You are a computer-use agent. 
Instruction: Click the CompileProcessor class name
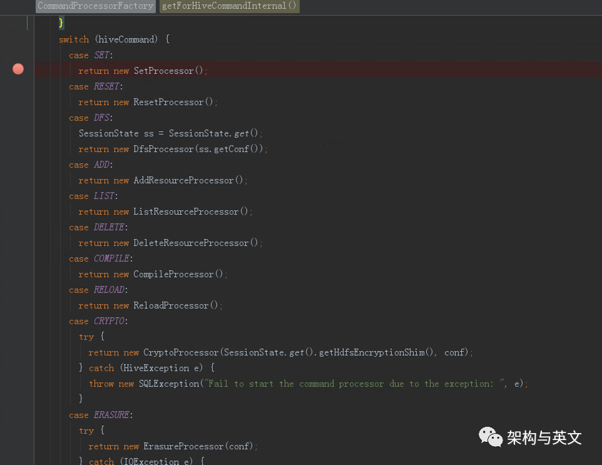point(173,275)
